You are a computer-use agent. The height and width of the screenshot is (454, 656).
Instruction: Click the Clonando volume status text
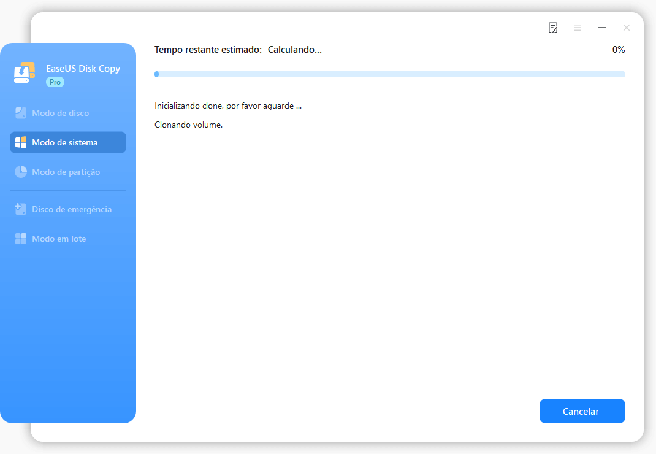pyautogui.click(x=188, y=125)
